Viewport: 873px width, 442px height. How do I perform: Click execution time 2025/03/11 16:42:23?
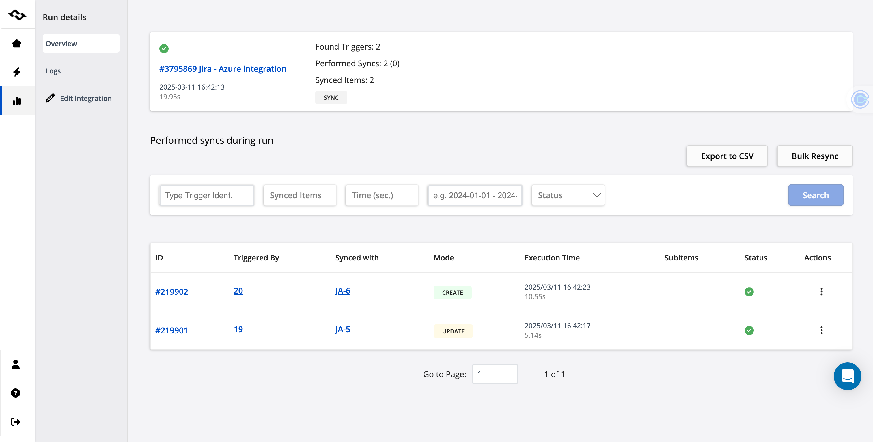tap(557, 287)
